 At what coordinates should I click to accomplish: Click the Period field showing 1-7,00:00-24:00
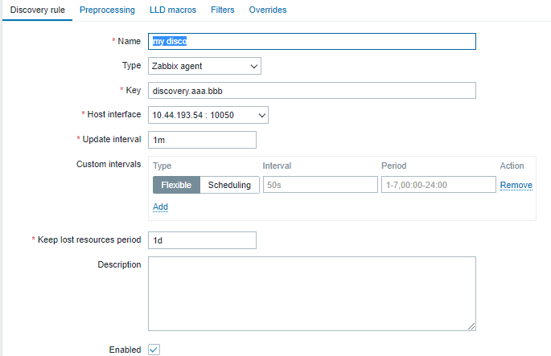(x=438, y=185)
